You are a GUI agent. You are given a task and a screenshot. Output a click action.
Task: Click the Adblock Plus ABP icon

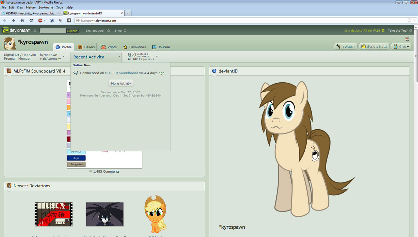(x=40, y=20)
